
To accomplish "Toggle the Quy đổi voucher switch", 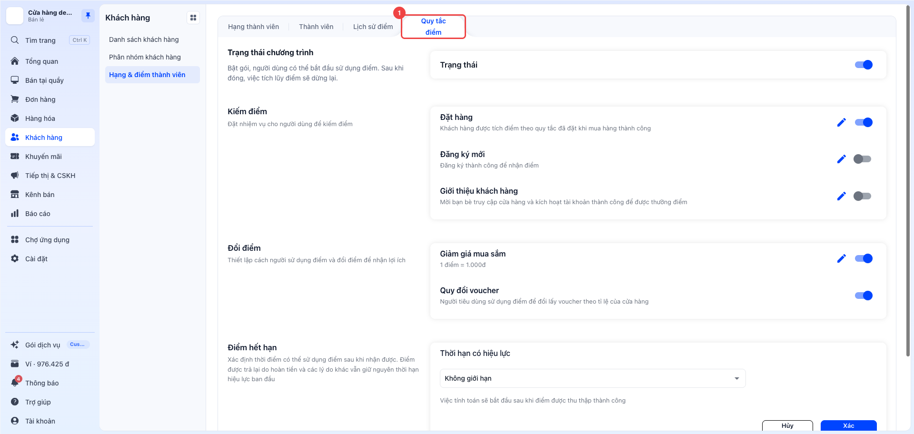I will [x=864, y=296].
